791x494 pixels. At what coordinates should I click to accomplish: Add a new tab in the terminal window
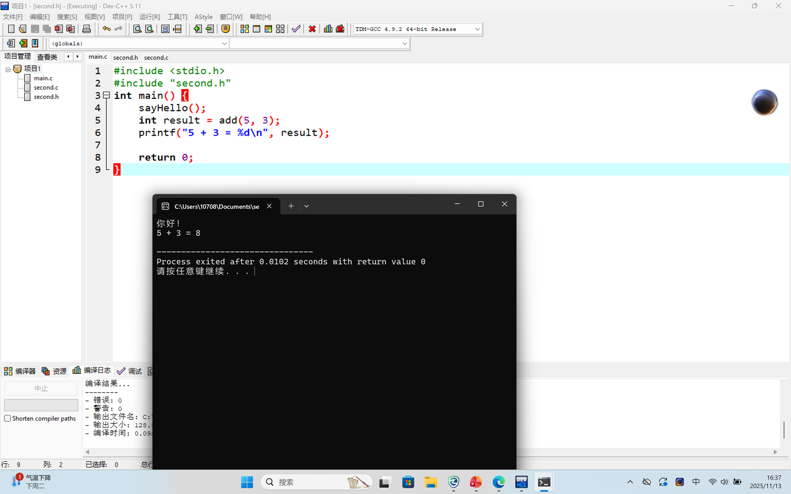coord(291,206)
